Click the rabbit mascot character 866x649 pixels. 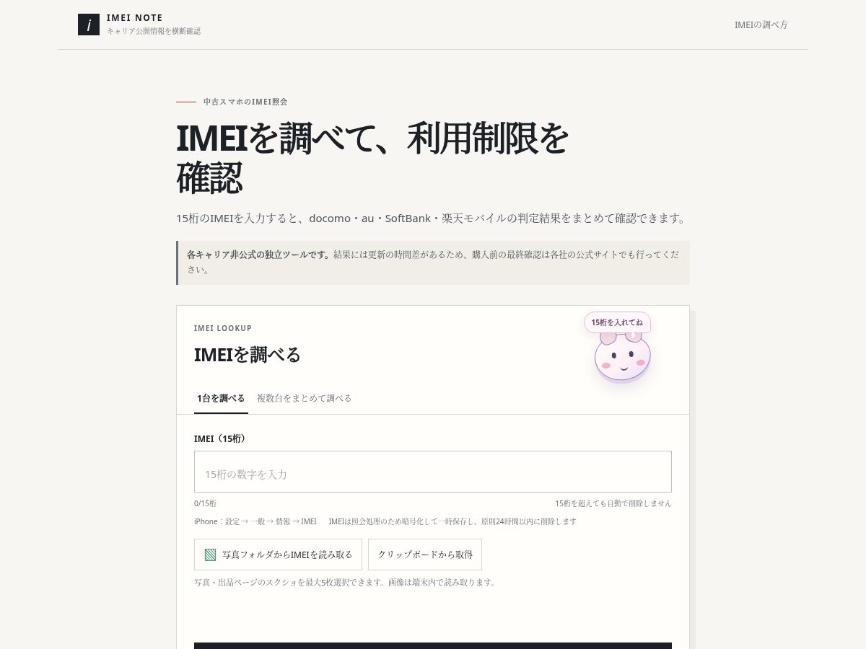622,356
